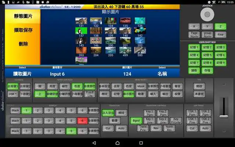Select thumbnail numbered 499

click(125, 50)
